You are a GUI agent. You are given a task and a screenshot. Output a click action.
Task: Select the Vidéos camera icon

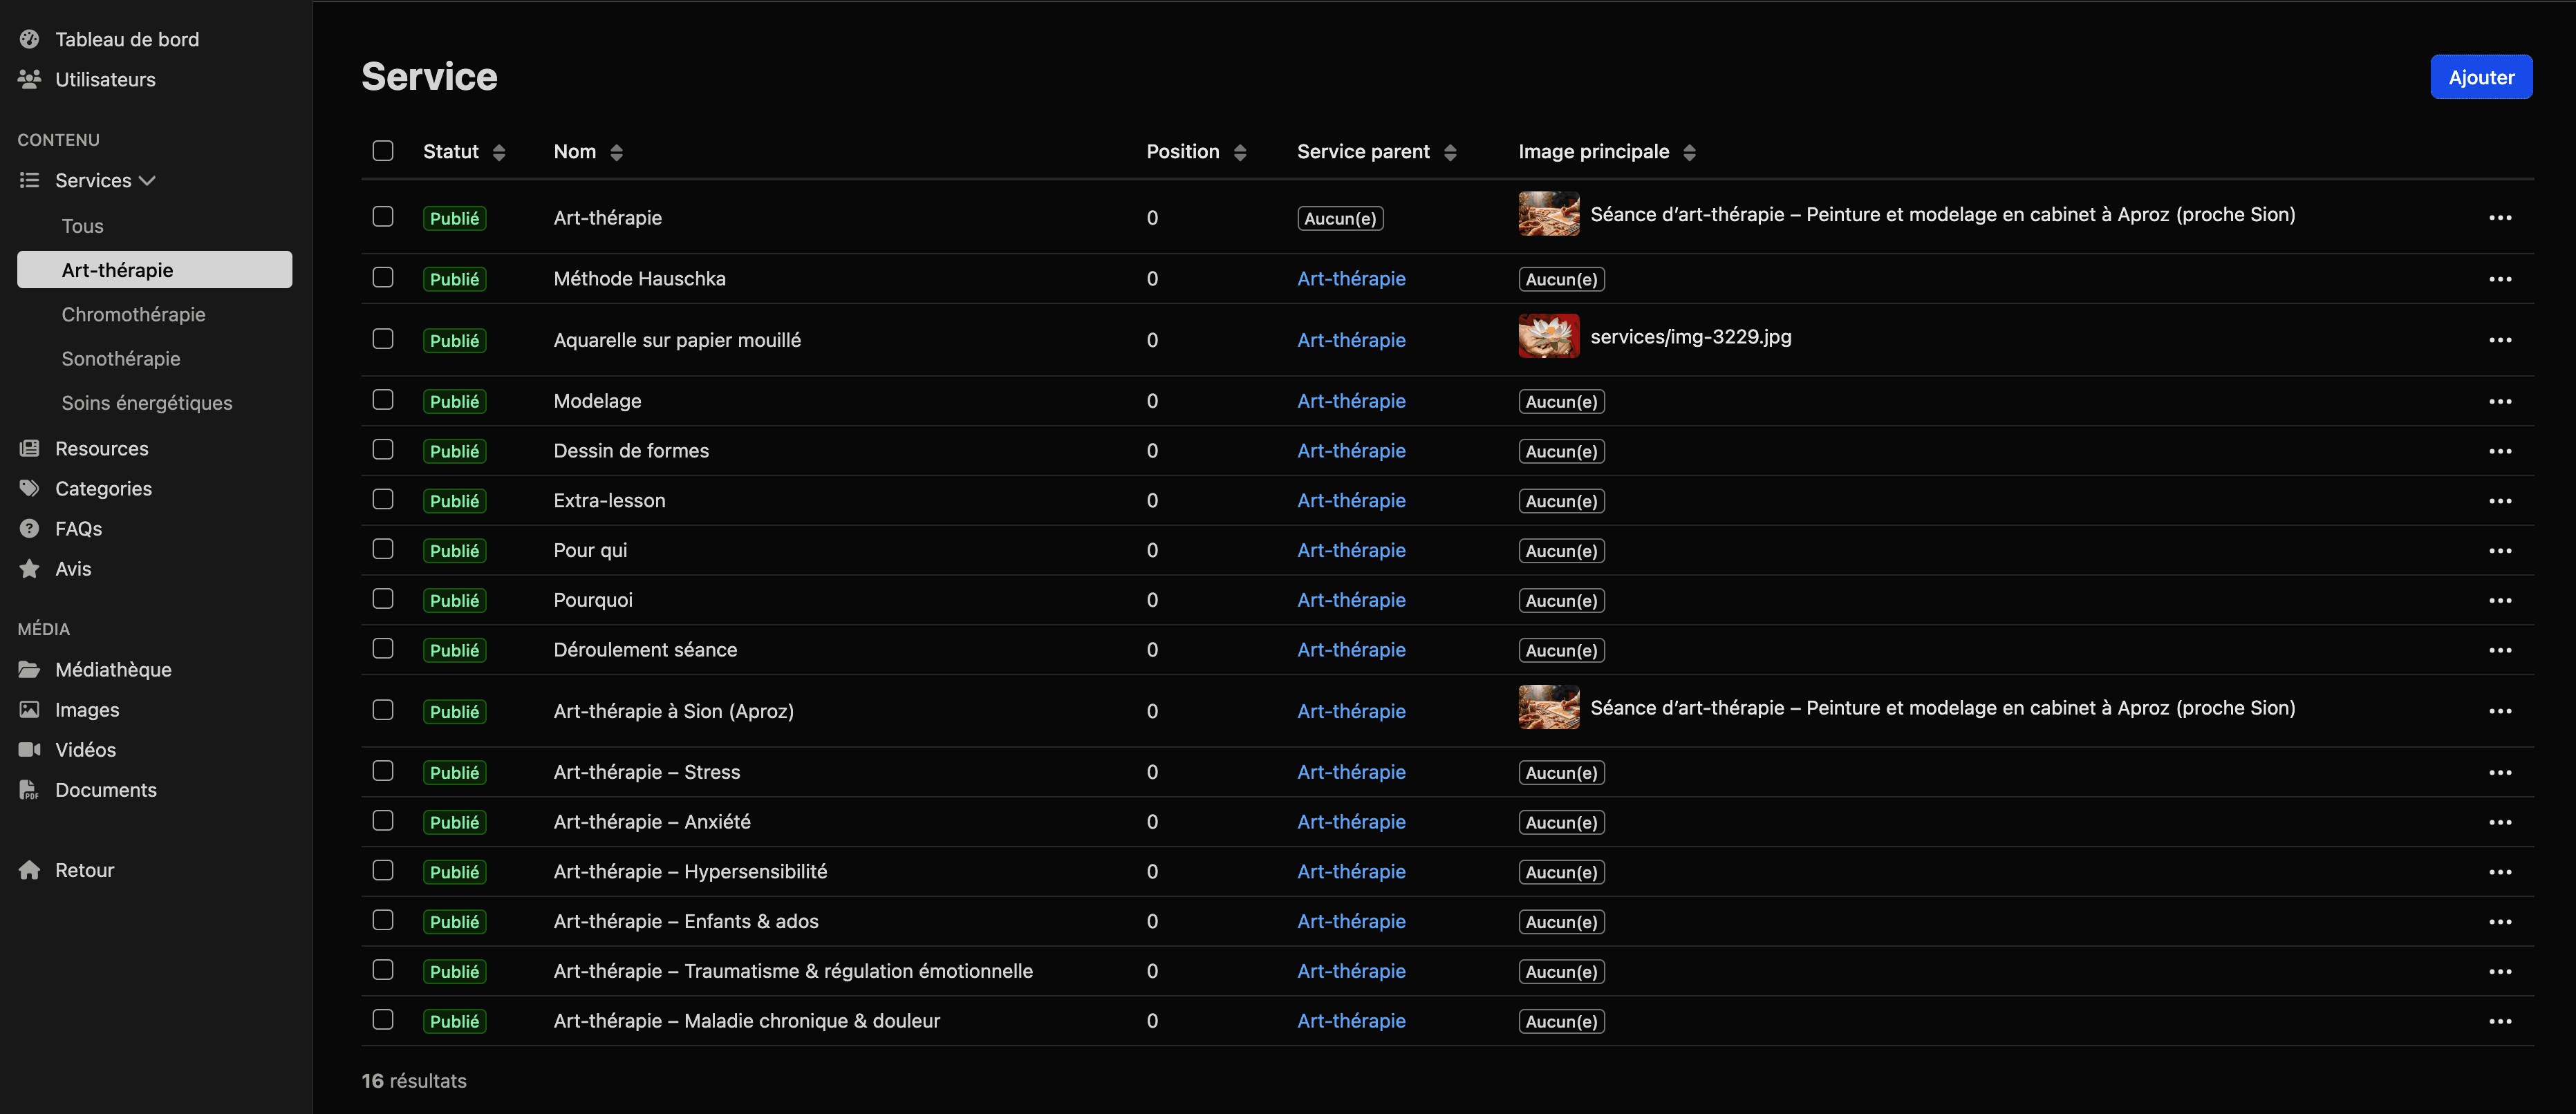[x=29, y=749]
